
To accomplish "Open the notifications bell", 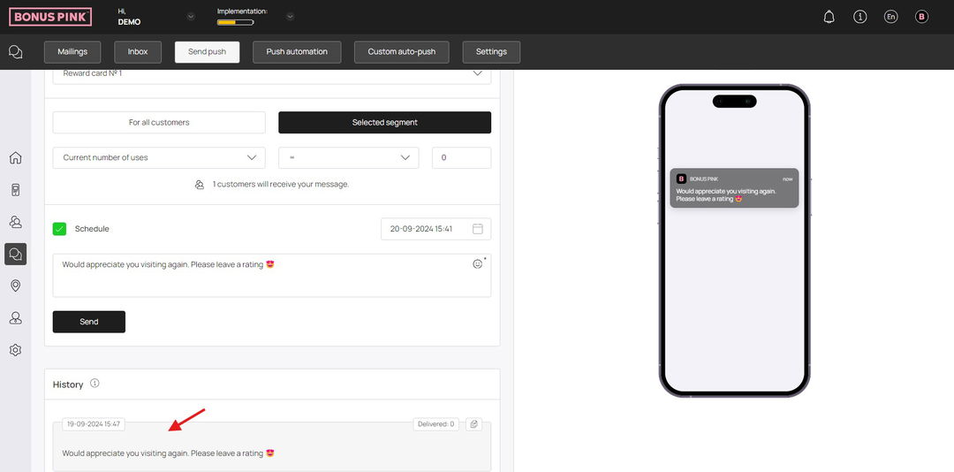I will click(x=829, y=17).
